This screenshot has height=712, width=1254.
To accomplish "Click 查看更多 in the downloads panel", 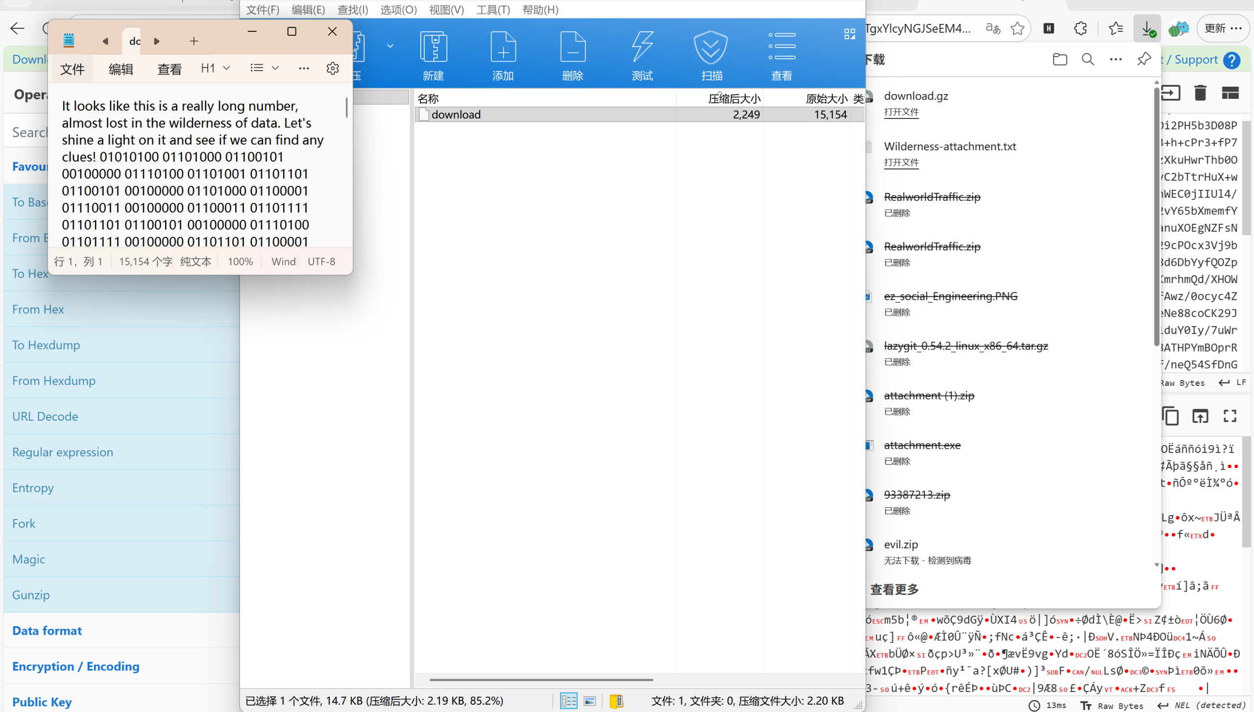I will click(894, 589).
